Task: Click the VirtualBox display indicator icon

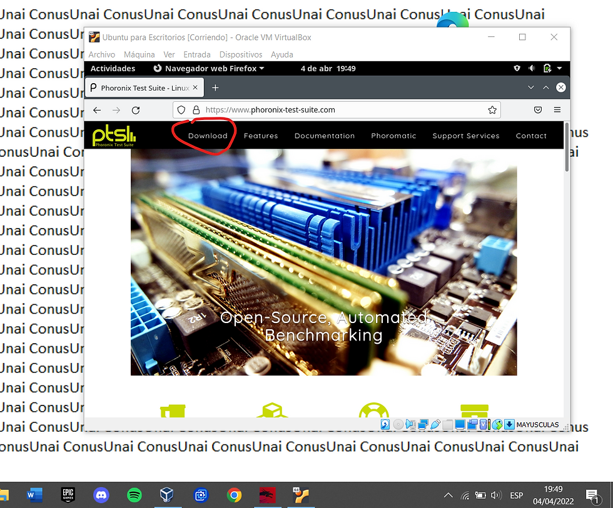Action: coord(460,424)
